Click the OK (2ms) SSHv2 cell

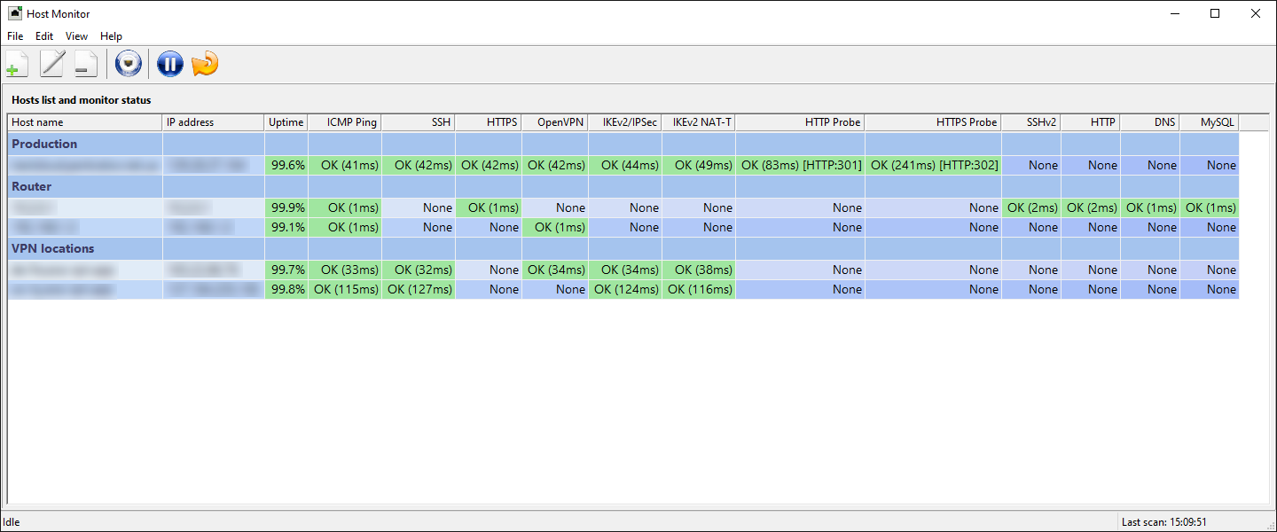tap(1031, 207)
